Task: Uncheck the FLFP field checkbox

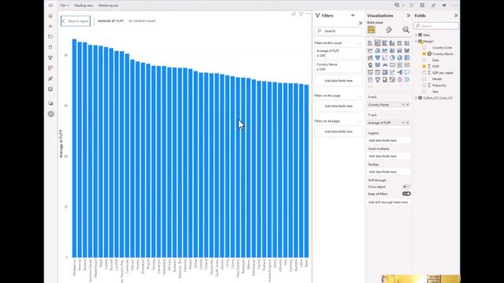Action: pyautogui.click(x=424, y=66)
